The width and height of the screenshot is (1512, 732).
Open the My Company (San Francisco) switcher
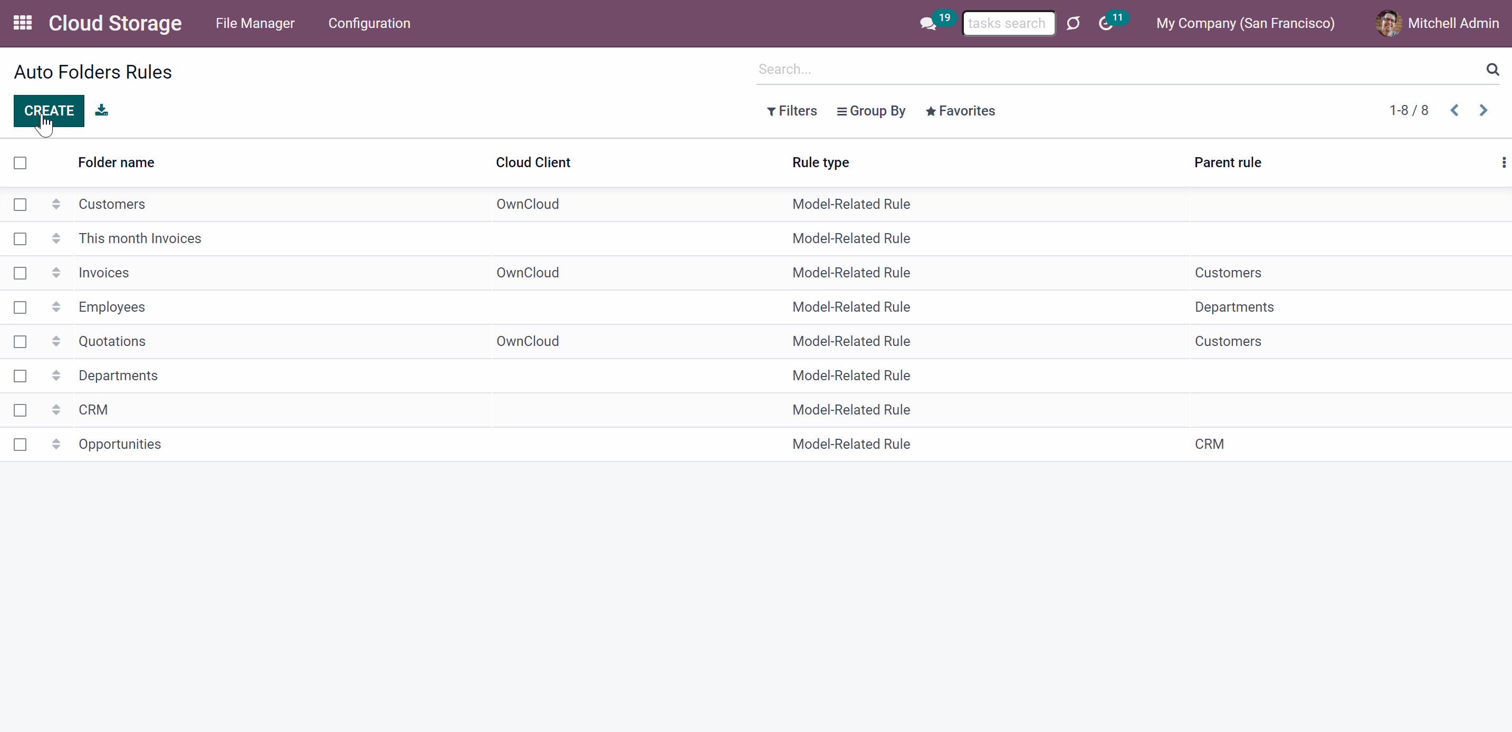tap(1245, 23)
